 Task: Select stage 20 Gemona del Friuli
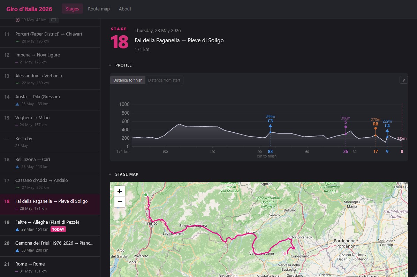tap(50, 246)
